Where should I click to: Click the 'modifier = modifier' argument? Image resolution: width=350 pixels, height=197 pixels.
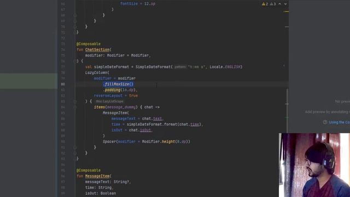pyautogui.click(x=114, y=78)
